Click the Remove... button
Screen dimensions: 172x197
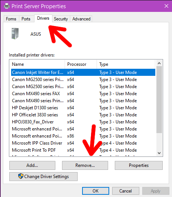(x=85, y=165)
